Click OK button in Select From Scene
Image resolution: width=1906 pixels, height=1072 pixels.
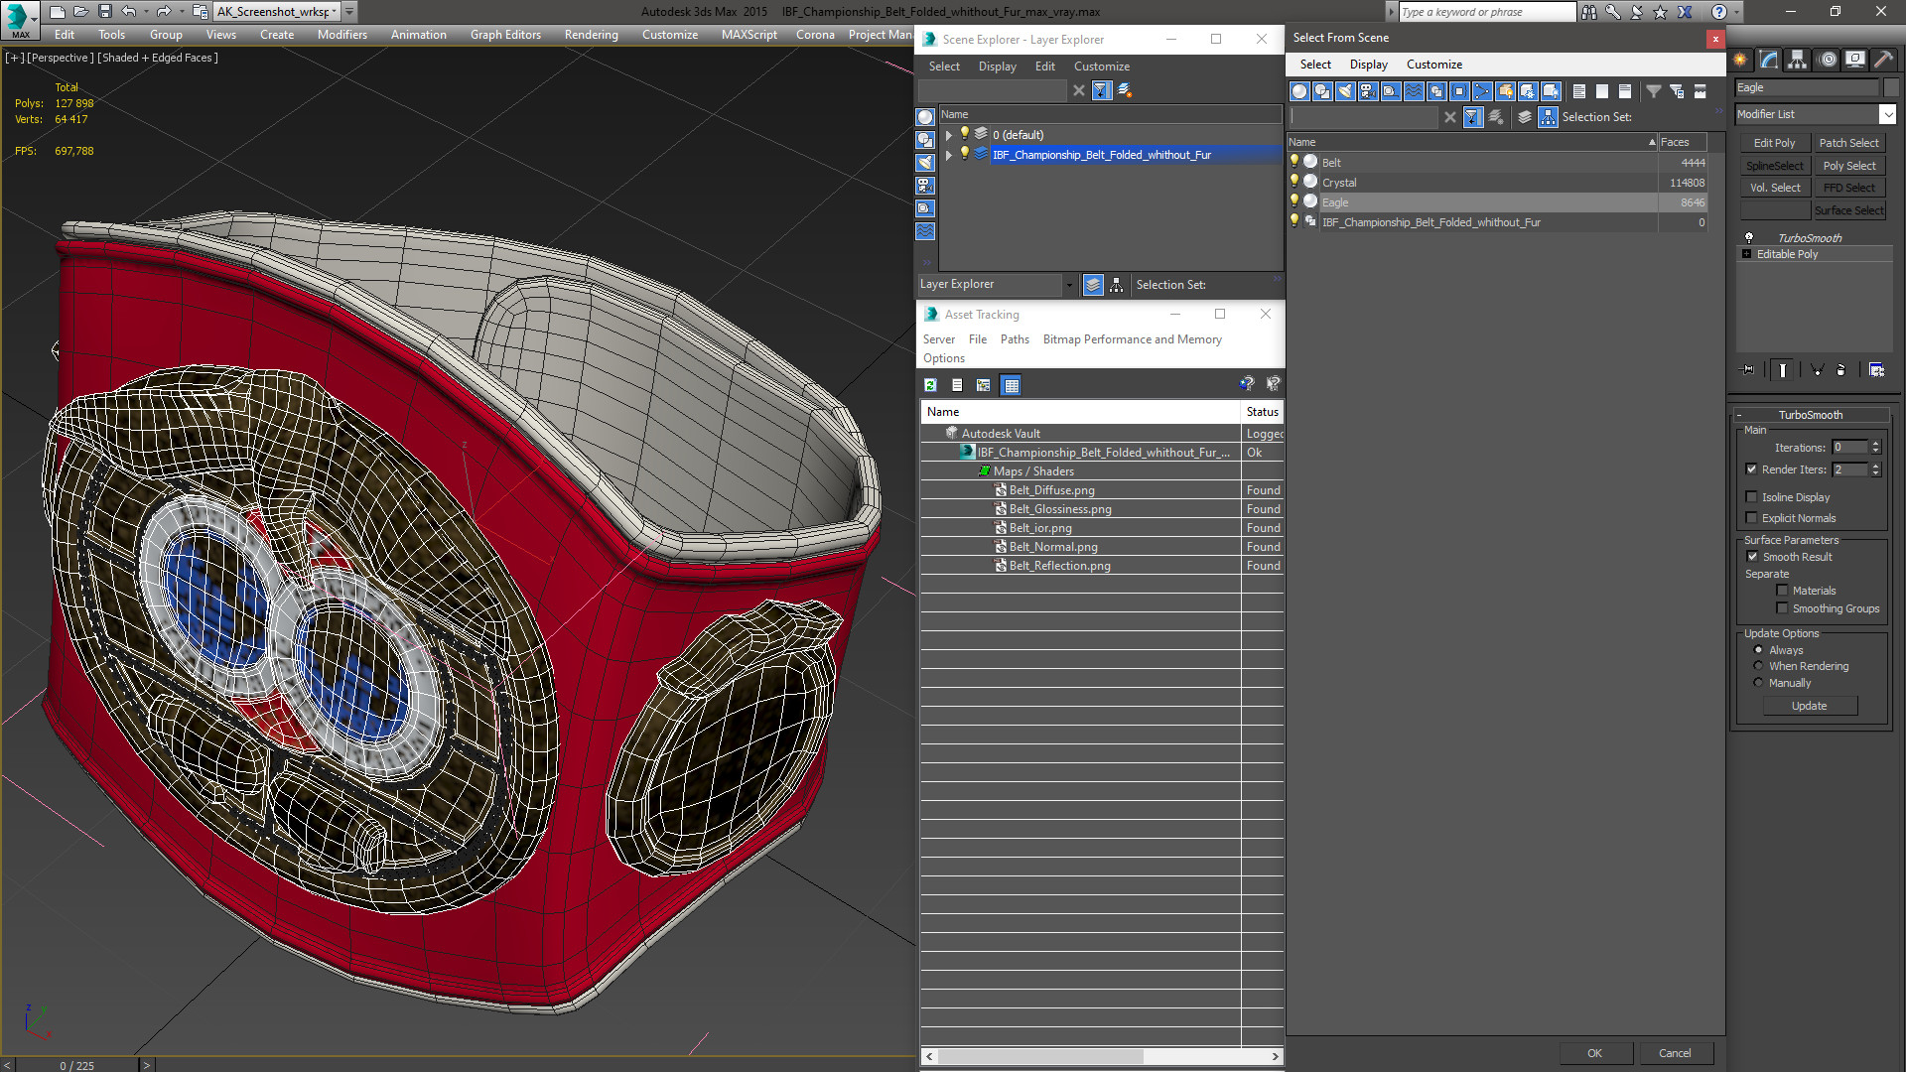click(x=1594, y=1053)
